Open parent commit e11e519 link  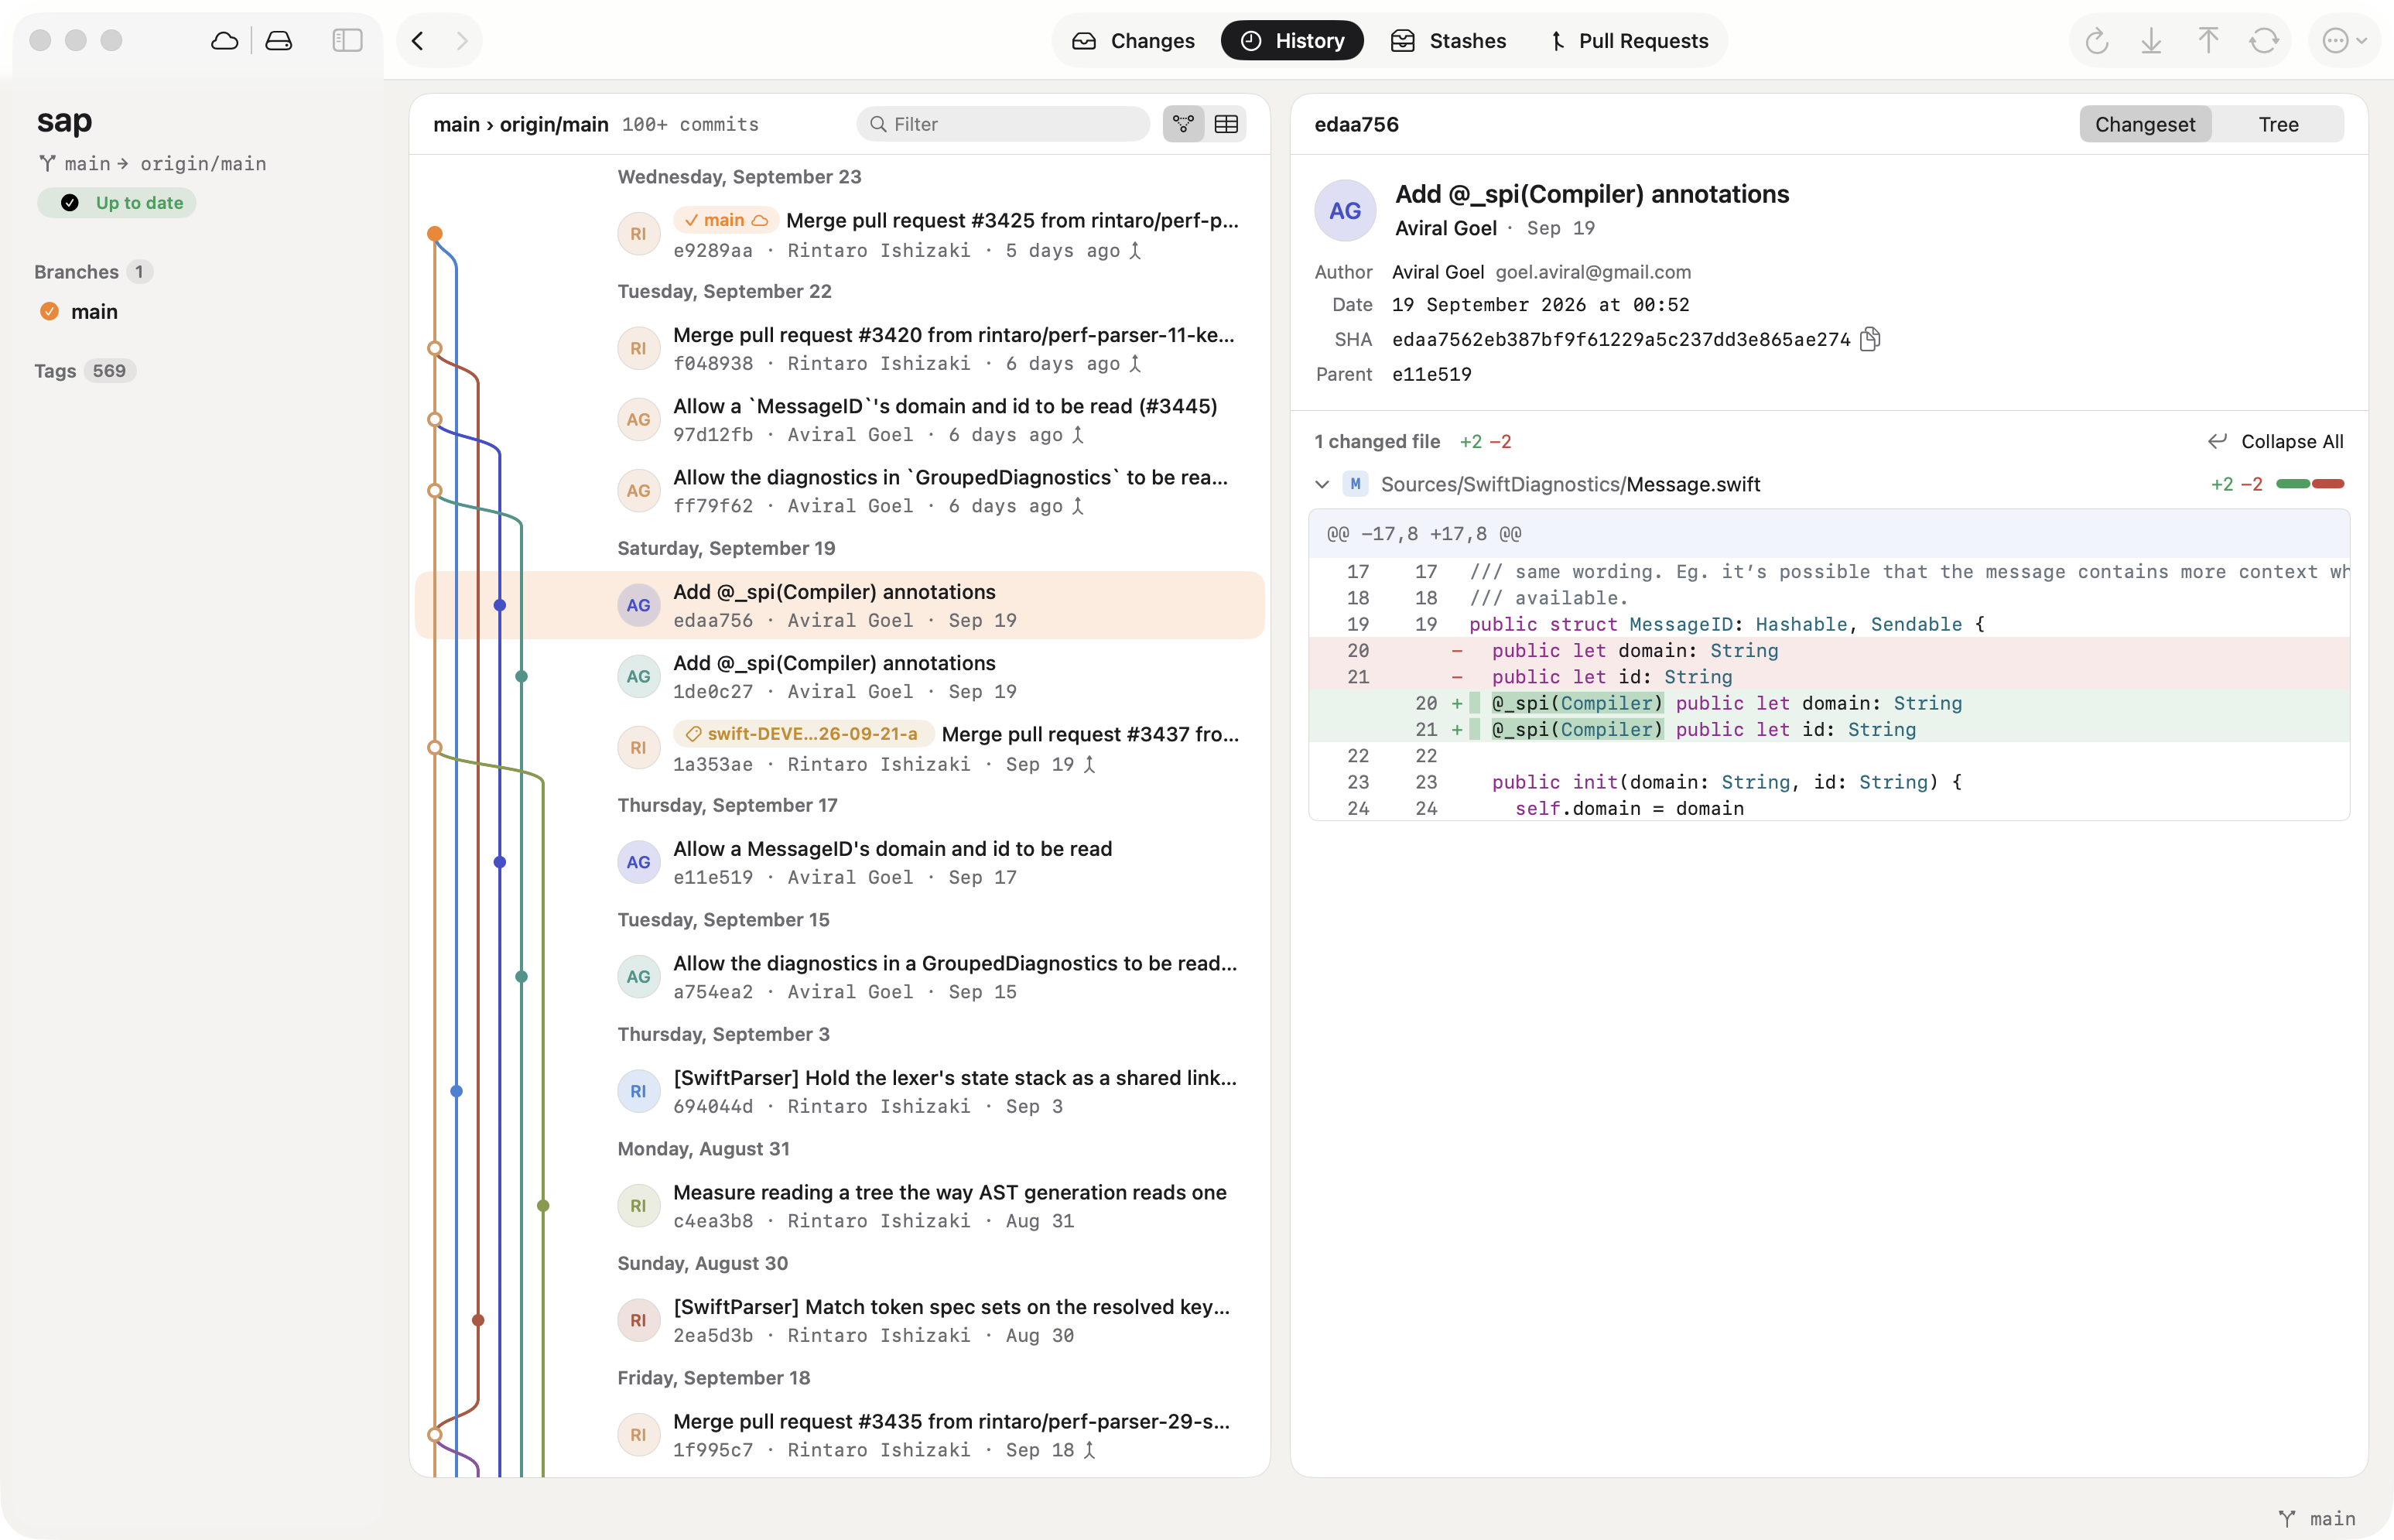[1431, 374]
